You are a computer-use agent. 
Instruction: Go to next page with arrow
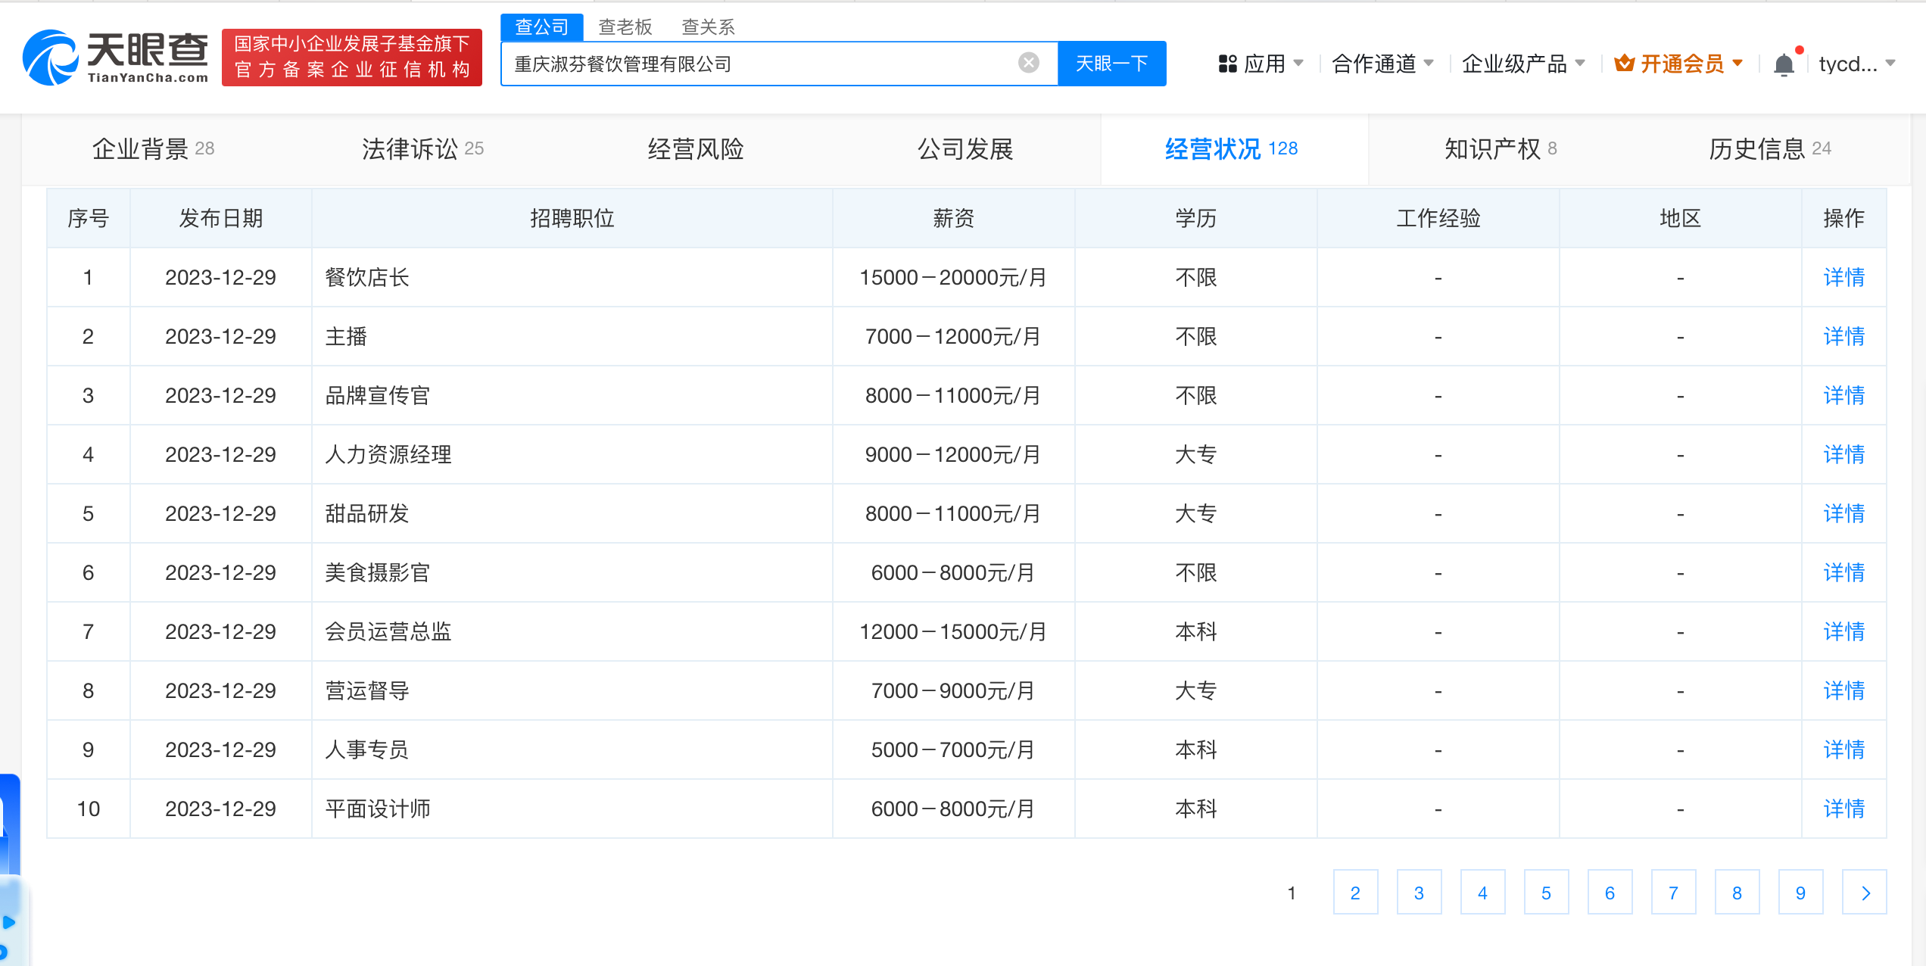pyautogui.click(x=1864, y=893)
